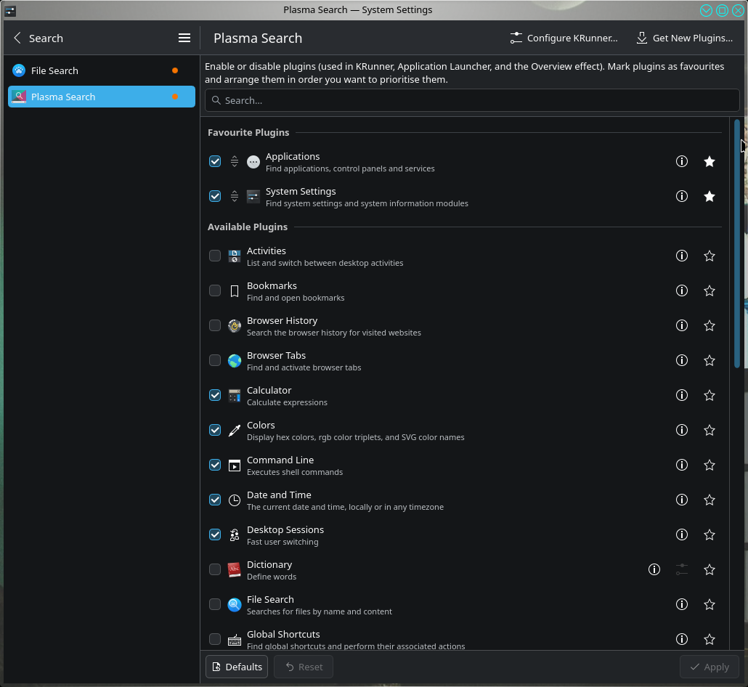Enable the Activities plugin checkbox
The height and width of the screenshot is (687, 748).
(x=215, y=256)
